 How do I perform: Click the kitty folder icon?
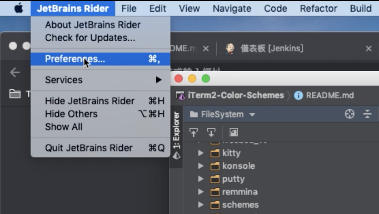214,153
